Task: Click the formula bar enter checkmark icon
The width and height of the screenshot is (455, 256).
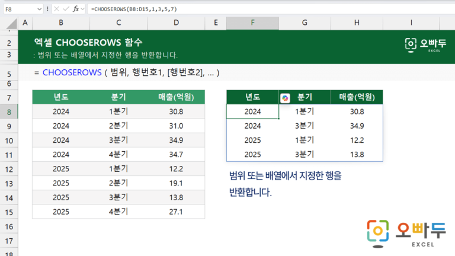Action: point(66,9)
